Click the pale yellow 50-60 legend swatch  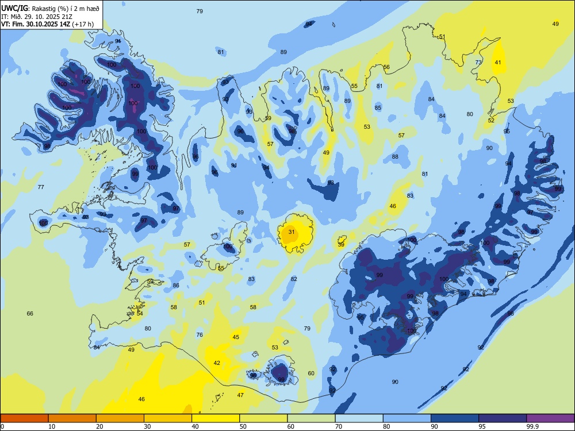point(263,418)
